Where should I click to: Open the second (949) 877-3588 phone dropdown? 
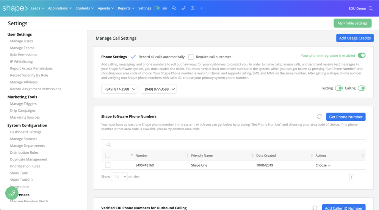point(159,89)
